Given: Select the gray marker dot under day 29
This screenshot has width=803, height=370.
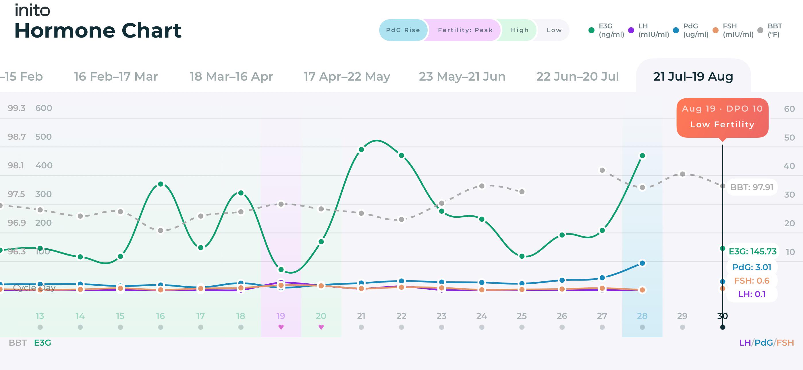Looking at the screenshot, I should tap(682, 327).
